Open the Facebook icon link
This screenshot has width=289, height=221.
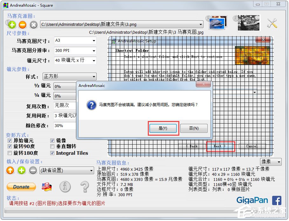pos(277,201)
